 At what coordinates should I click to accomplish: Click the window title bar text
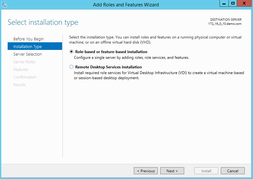[126, 4]
